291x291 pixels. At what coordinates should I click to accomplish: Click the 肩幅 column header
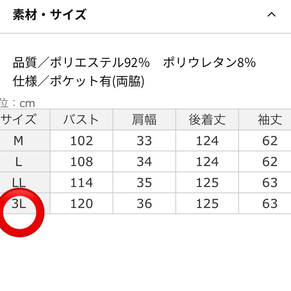click(x=144, y=120)
